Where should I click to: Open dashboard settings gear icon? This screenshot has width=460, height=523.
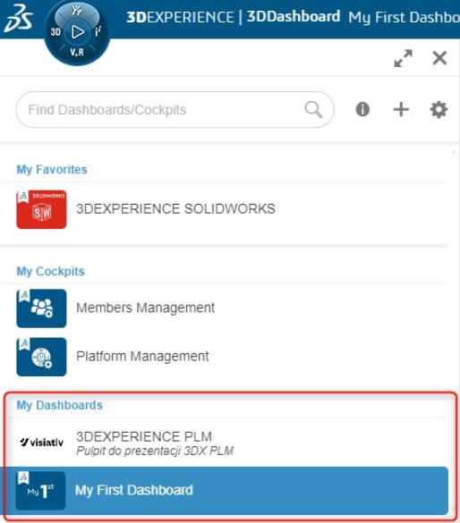coord(439,109)
